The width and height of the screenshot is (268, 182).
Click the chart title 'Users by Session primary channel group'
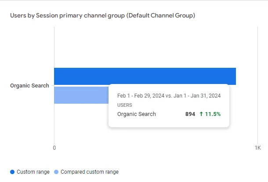[68, 15]
